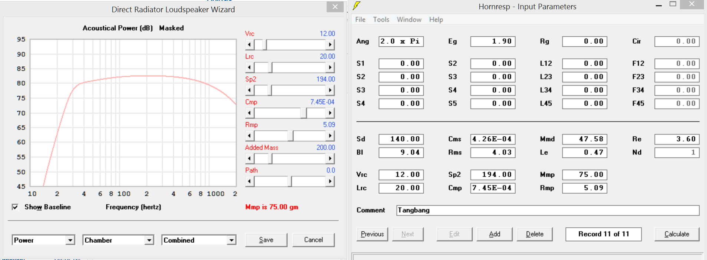This screenshot has height=260, width=707.
Task: Toggle the Show Baseline checkbox
Action: pos(15,207)
